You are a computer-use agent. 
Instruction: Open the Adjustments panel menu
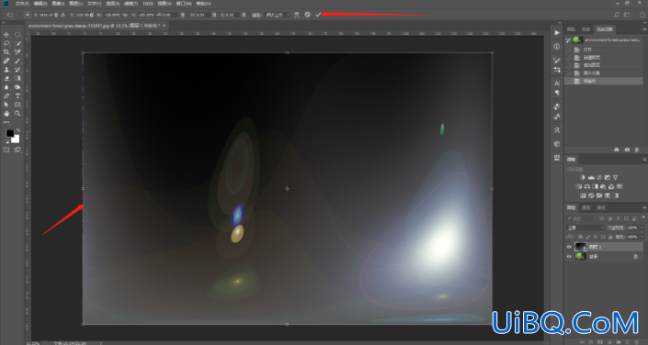pyautogui.click(x=644, y=160)
